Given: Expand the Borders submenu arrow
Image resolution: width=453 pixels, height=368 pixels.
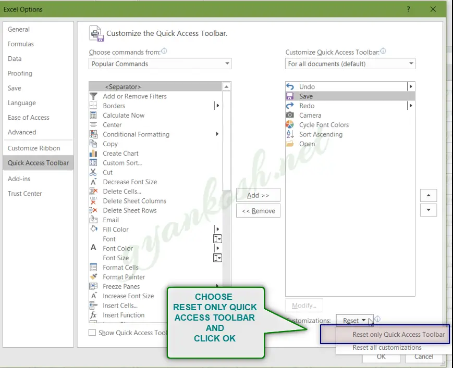Looking at the screenshot, I should pos(217,106).
